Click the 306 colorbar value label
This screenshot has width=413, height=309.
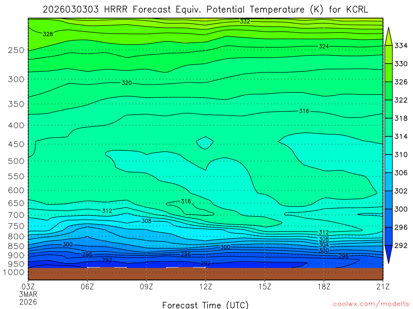click(x=401, y=173)
